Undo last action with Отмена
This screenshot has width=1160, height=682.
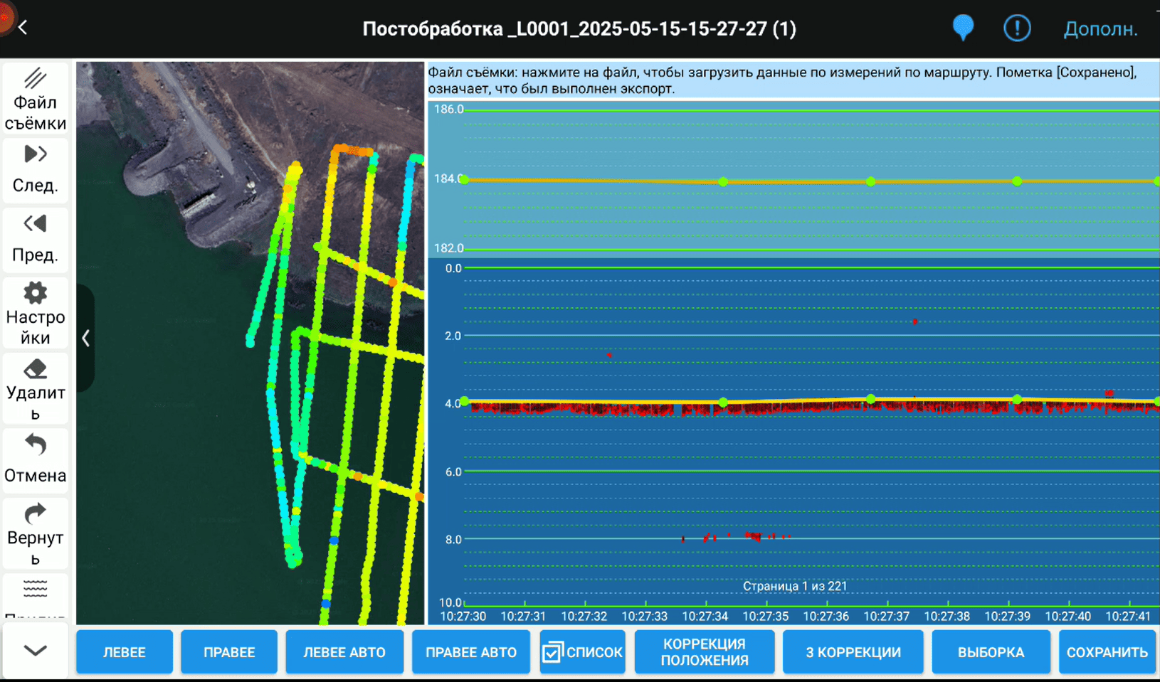point(36,459)
